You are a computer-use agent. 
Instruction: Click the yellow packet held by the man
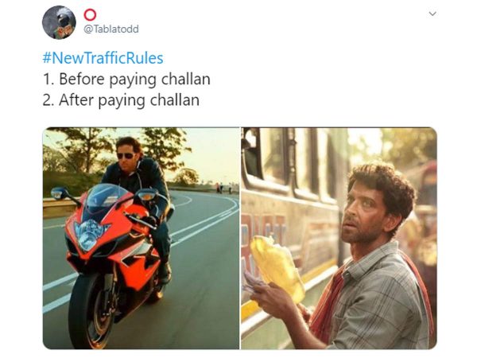[277, 268]
